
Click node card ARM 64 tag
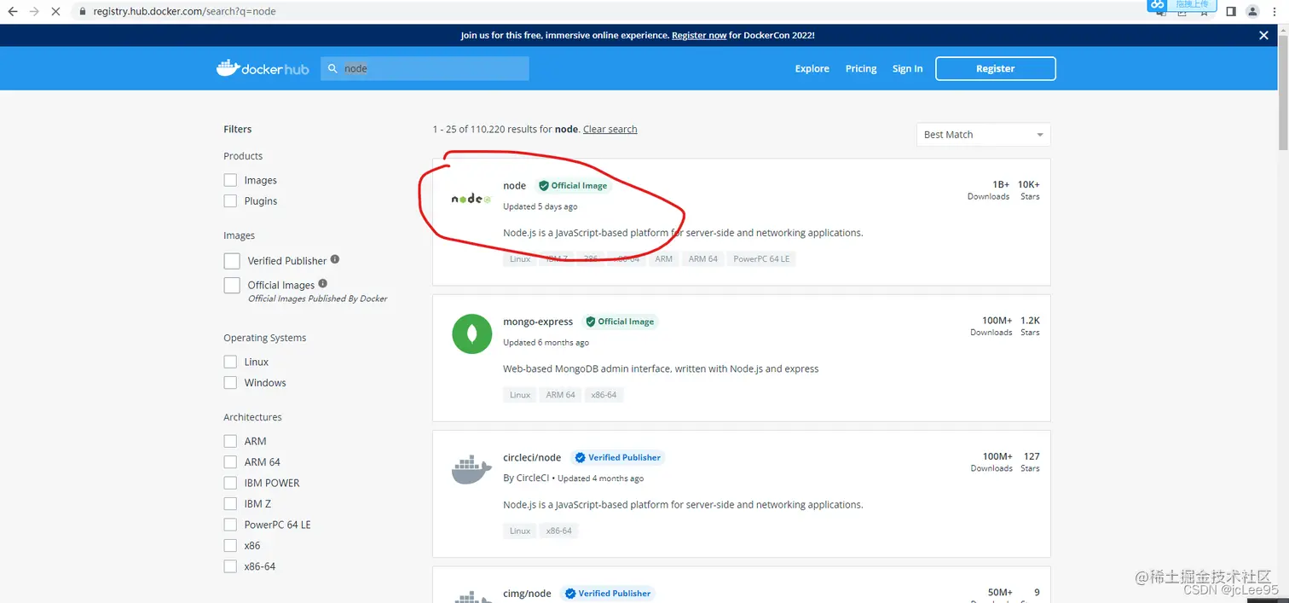(x=703, y=258)
